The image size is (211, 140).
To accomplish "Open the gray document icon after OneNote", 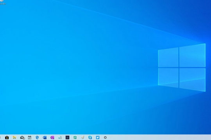I will (x=60, y=137).
